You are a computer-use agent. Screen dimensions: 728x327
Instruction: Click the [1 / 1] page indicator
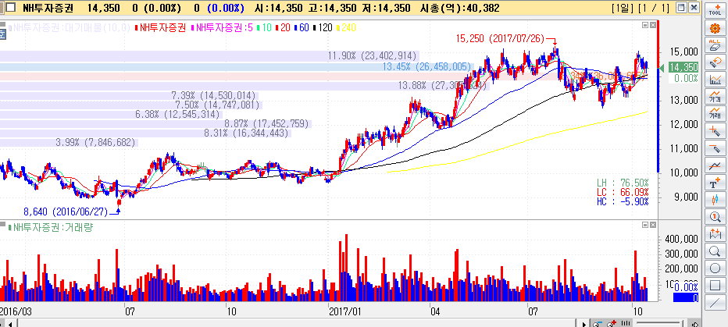coord(654,8)
